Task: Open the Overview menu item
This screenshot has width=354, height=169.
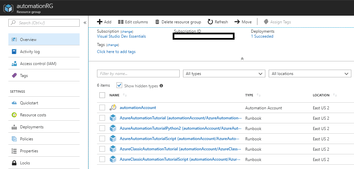Action: coord(44,40)
